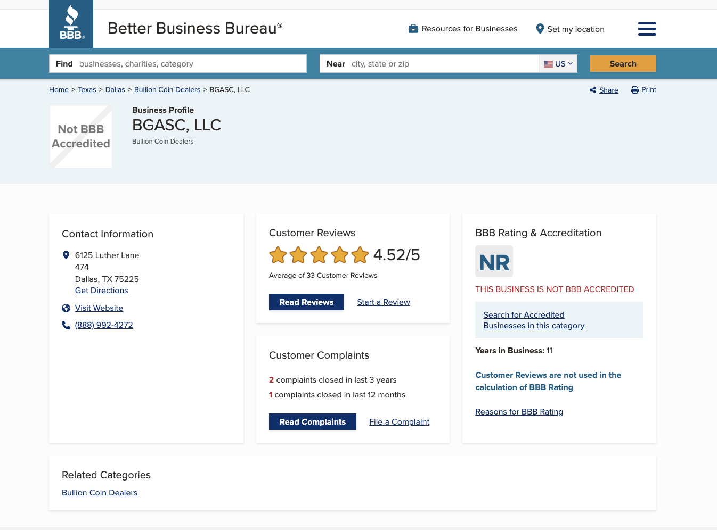The height and width of the screenshot is (530, 717).
Task: Open the Texas breadcrumb link
Action: tap(87, 90)
